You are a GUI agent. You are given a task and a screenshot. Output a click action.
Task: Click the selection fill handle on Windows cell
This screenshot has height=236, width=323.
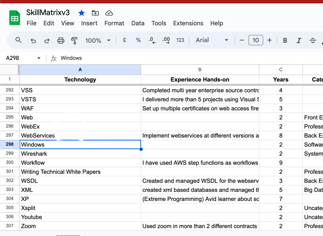141,149
